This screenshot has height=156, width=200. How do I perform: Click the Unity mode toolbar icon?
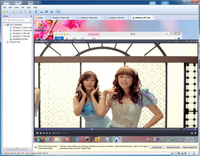51,12
